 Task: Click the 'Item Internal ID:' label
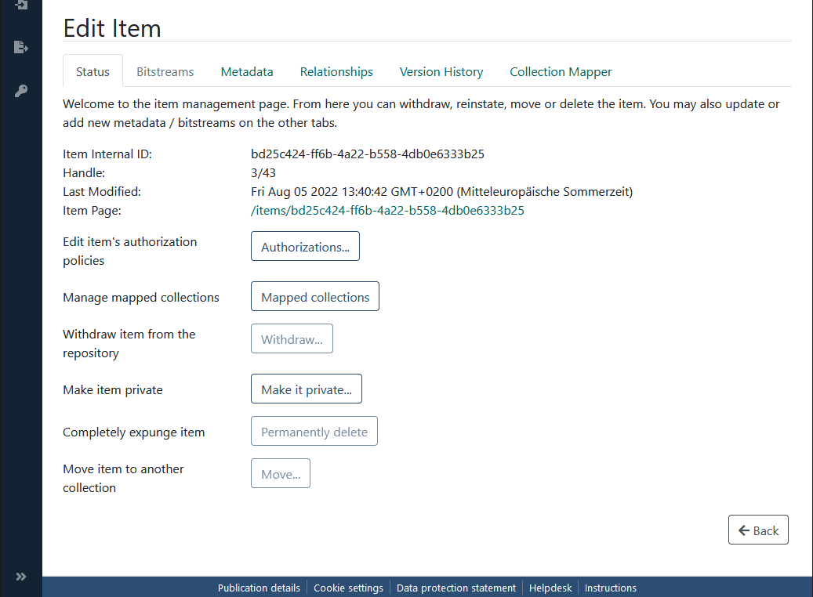(107, 154)
